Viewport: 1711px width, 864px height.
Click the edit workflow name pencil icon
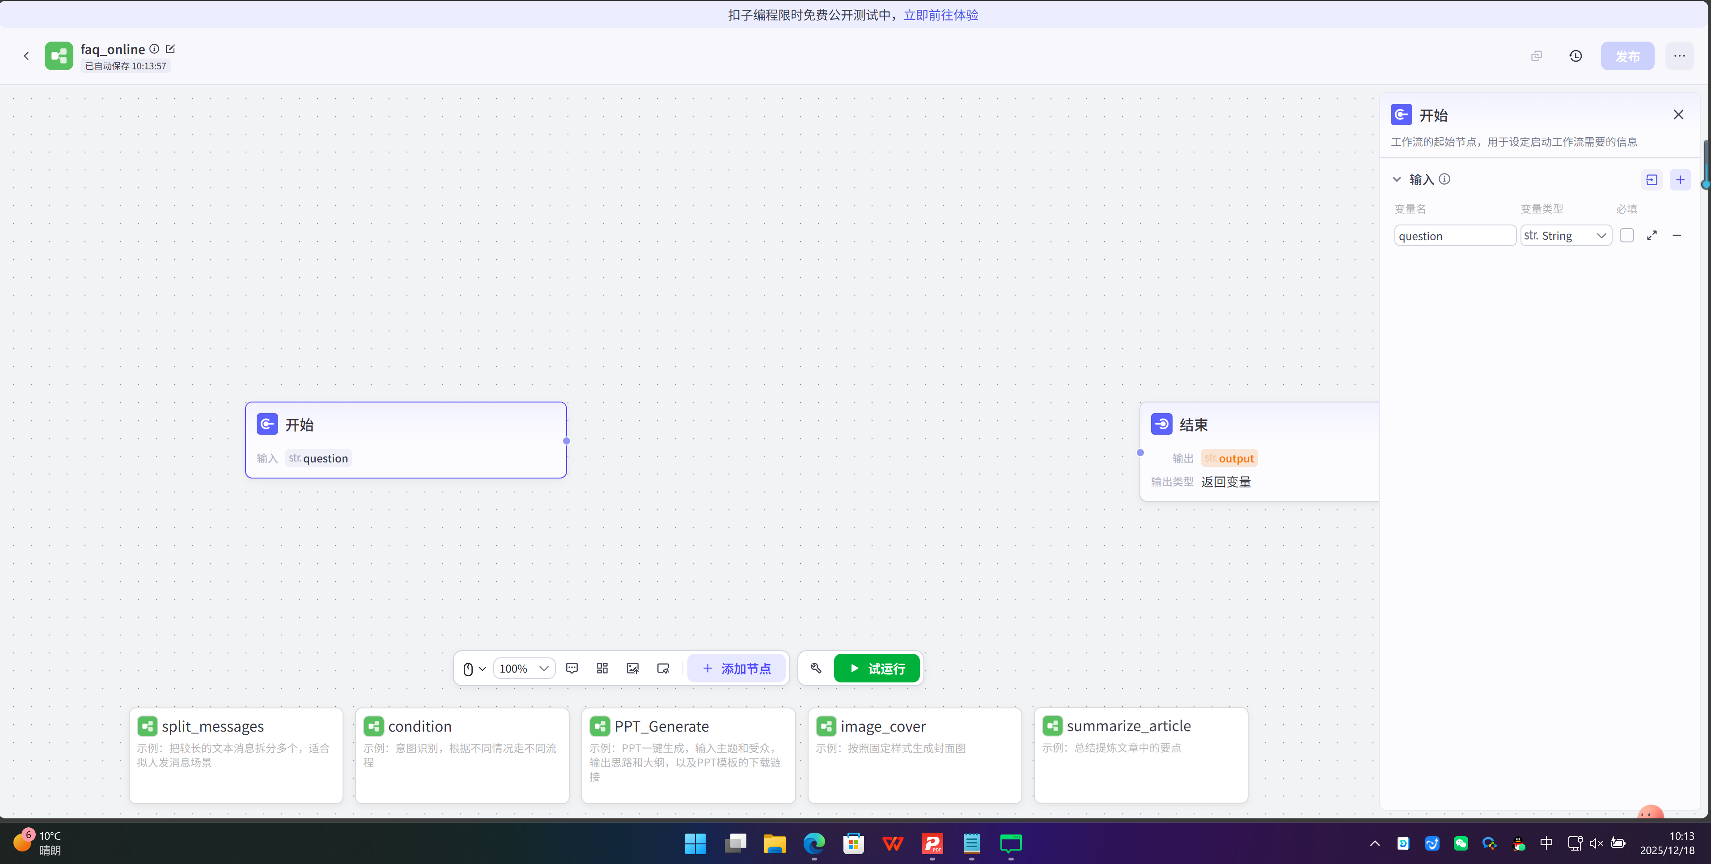click(171, 49)
